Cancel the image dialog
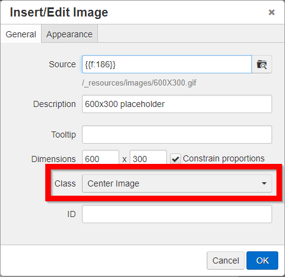This screenshot has height=277, width=285. coord(226,260)
